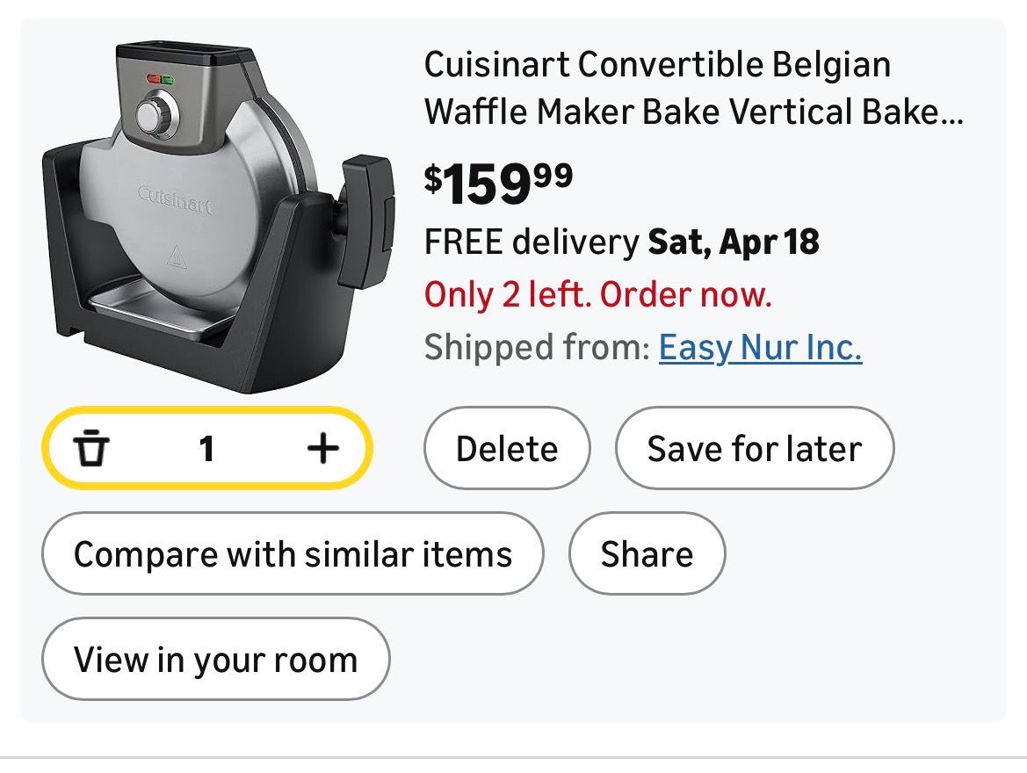Tap the Share button
Viewport: 1027px width, 773px height.
pyautogui.click(x=647, y=554)
